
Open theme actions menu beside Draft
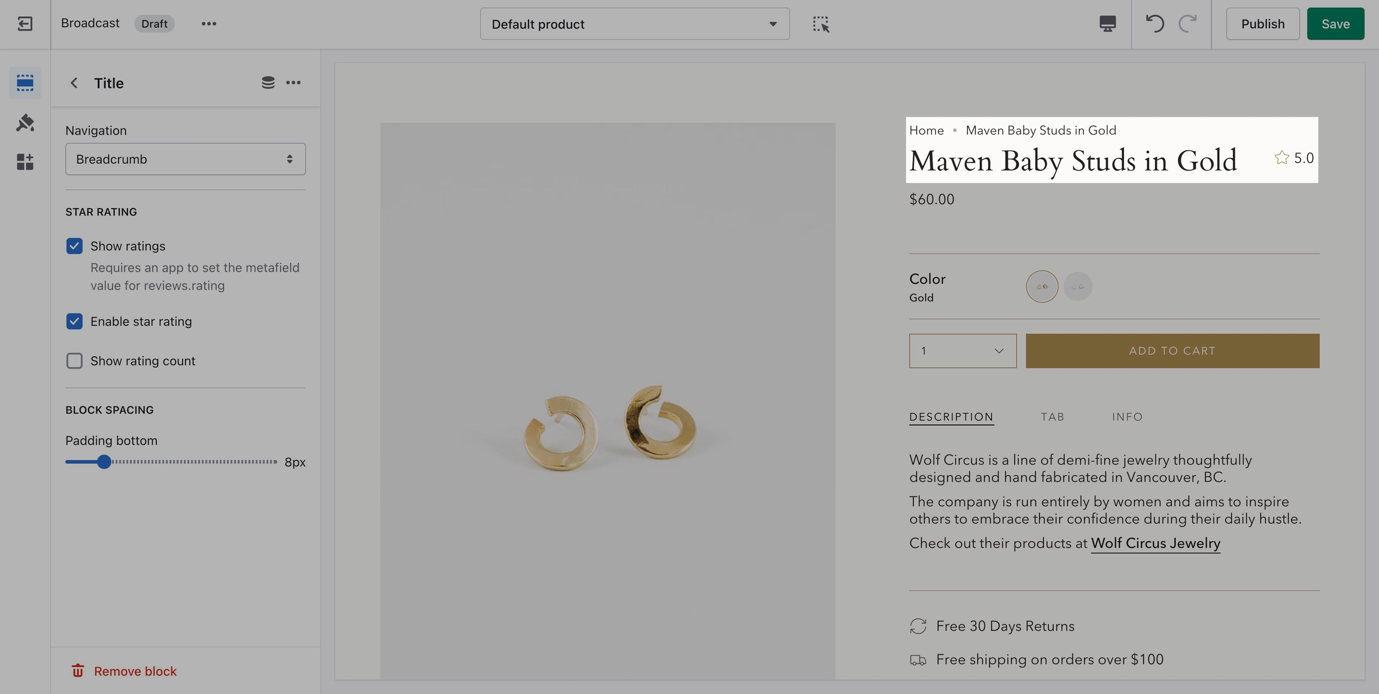(208, 24)
